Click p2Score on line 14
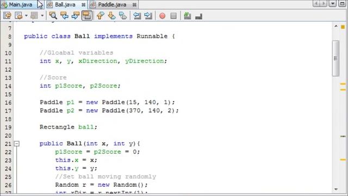The image size is (348, 196). [103, 86]
